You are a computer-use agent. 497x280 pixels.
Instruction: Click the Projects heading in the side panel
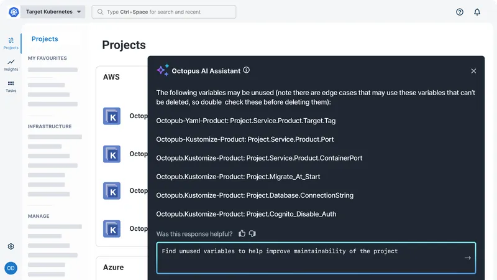click(x=45, y=39)
